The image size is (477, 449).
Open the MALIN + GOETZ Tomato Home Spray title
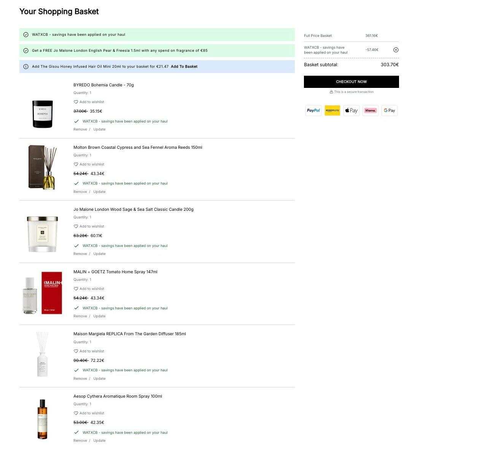(115, 272)
